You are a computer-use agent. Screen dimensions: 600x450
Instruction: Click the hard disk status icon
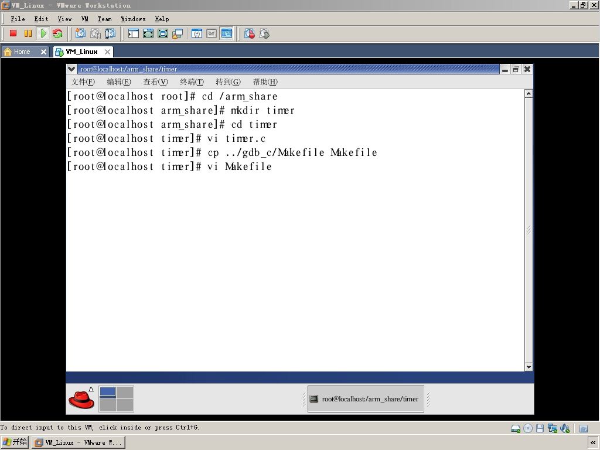516,428
